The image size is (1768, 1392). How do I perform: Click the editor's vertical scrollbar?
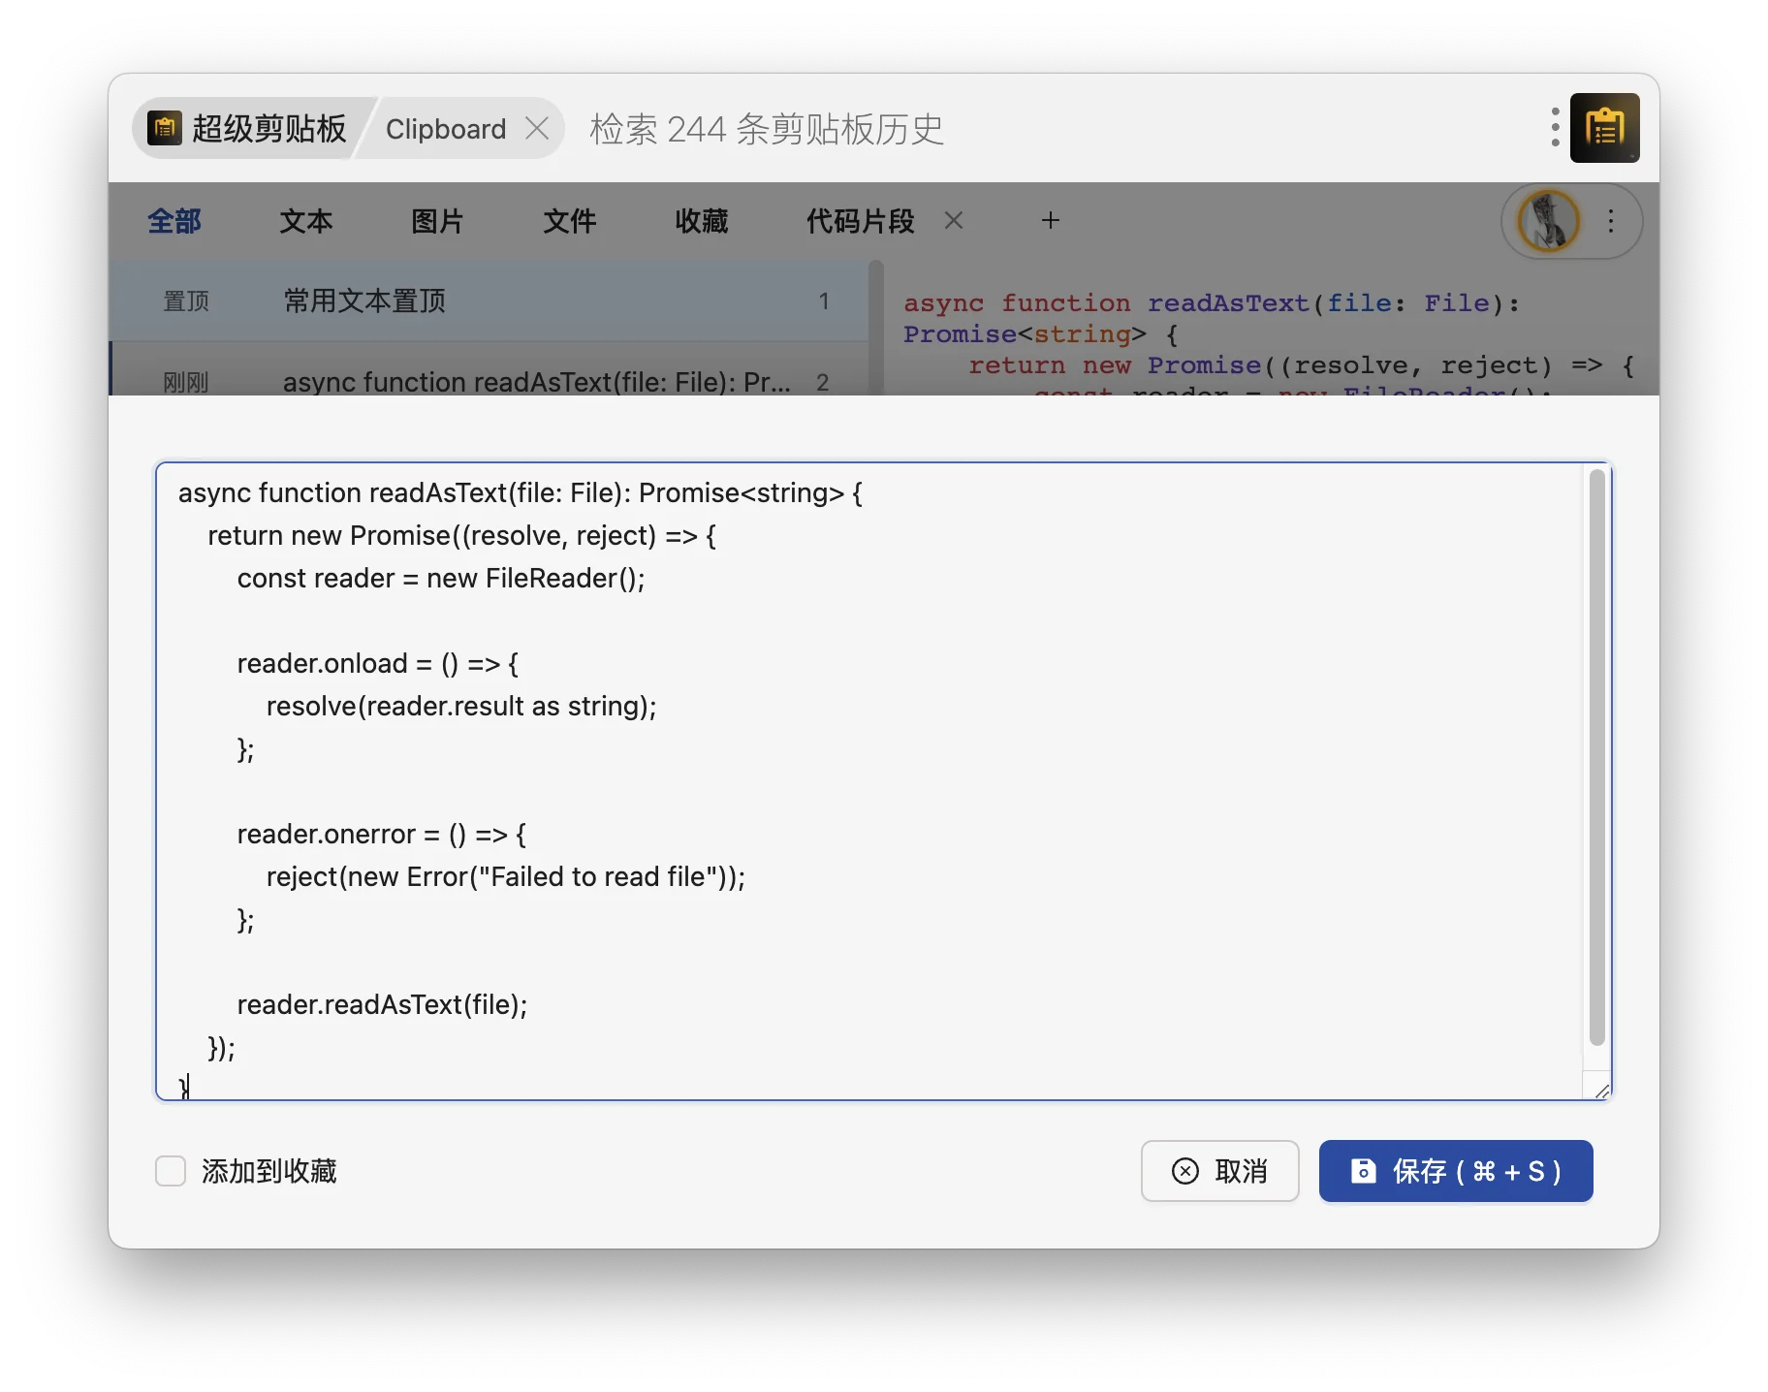(1596, 756)
